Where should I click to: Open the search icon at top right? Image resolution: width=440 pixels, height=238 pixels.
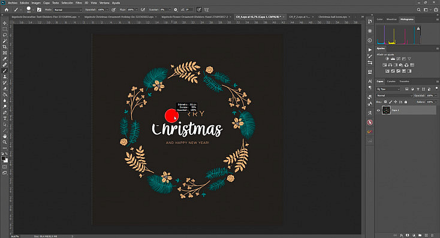click(418, 10)
